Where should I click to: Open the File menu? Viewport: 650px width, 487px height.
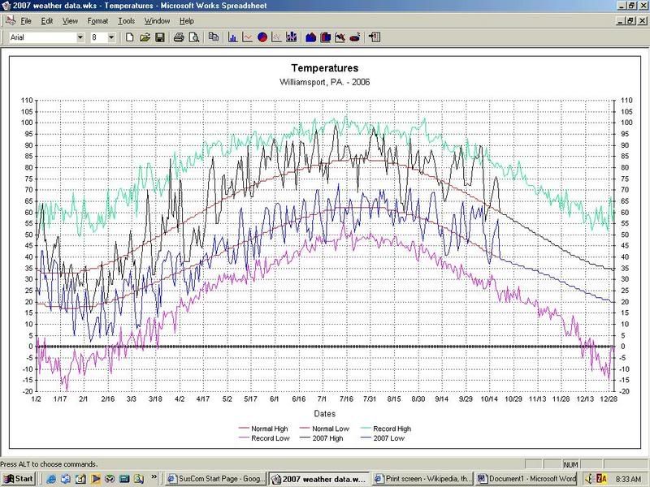point(26,21)
